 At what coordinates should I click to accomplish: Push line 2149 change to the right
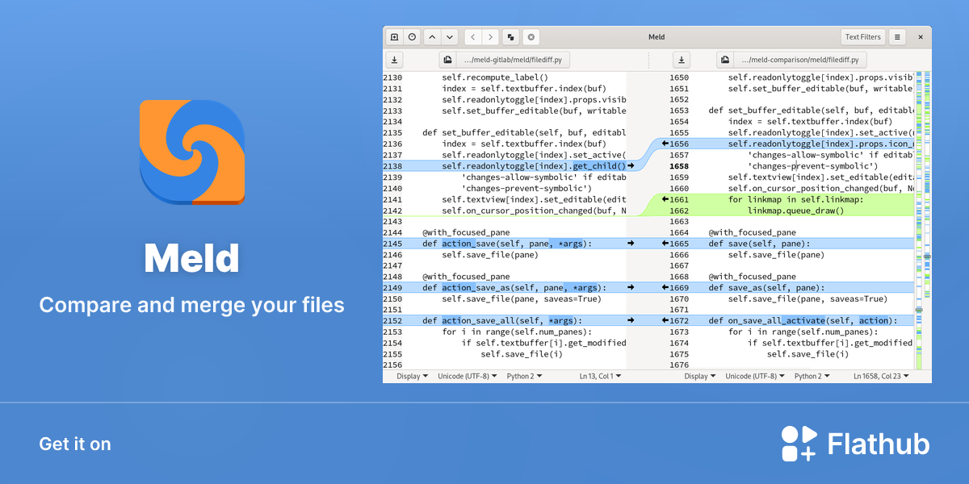(631, 287)
